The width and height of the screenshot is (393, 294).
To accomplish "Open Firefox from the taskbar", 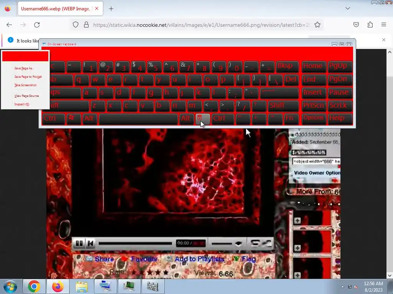I will pos(58,286).
